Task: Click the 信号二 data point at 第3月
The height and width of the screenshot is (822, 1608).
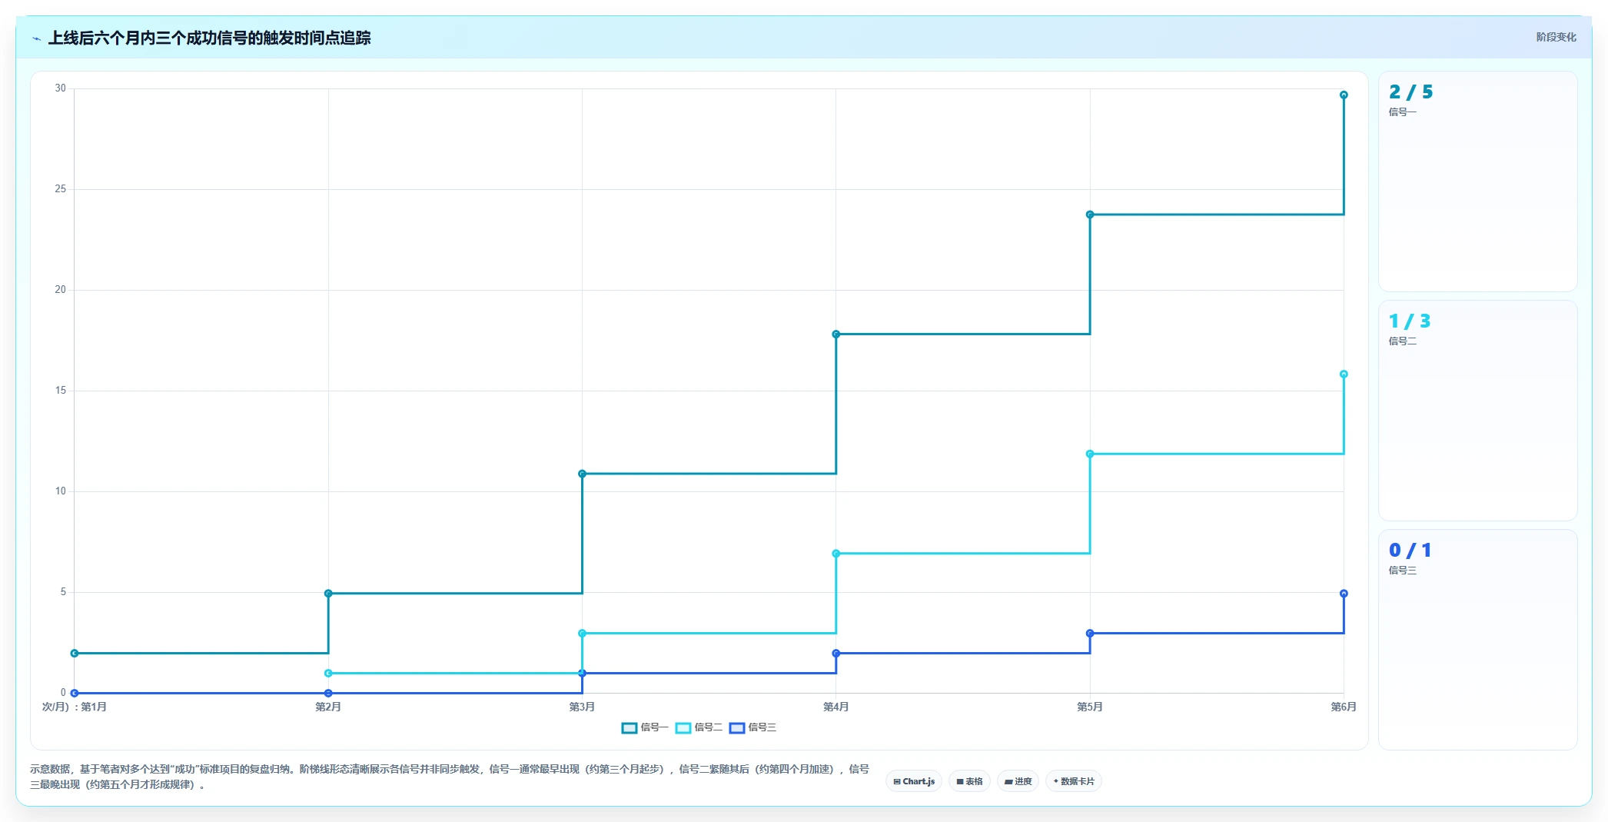Action: (x=582, y=634)
